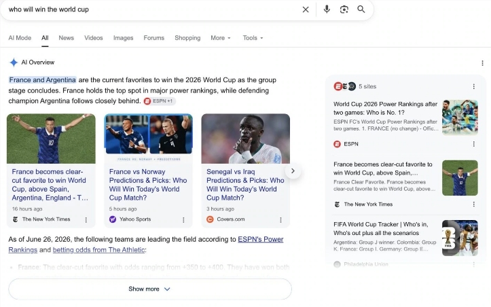
Task: Open France vs Norway Predictions headline
Action: click(x=148, y=185)
